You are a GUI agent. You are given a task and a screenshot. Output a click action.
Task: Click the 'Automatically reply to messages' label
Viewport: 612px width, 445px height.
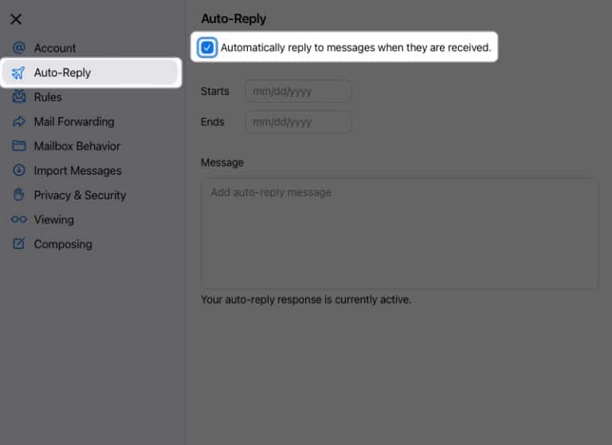point(355,48)
